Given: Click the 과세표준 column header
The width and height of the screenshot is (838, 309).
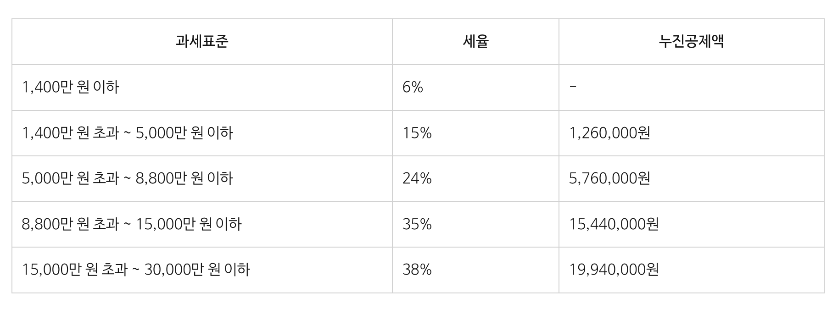Looking at the screenshot, I should [202, 42].
